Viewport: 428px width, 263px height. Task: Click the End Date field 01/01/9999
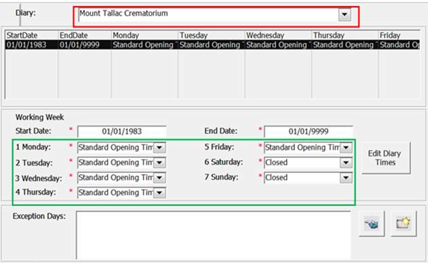[x=309, y=131]
